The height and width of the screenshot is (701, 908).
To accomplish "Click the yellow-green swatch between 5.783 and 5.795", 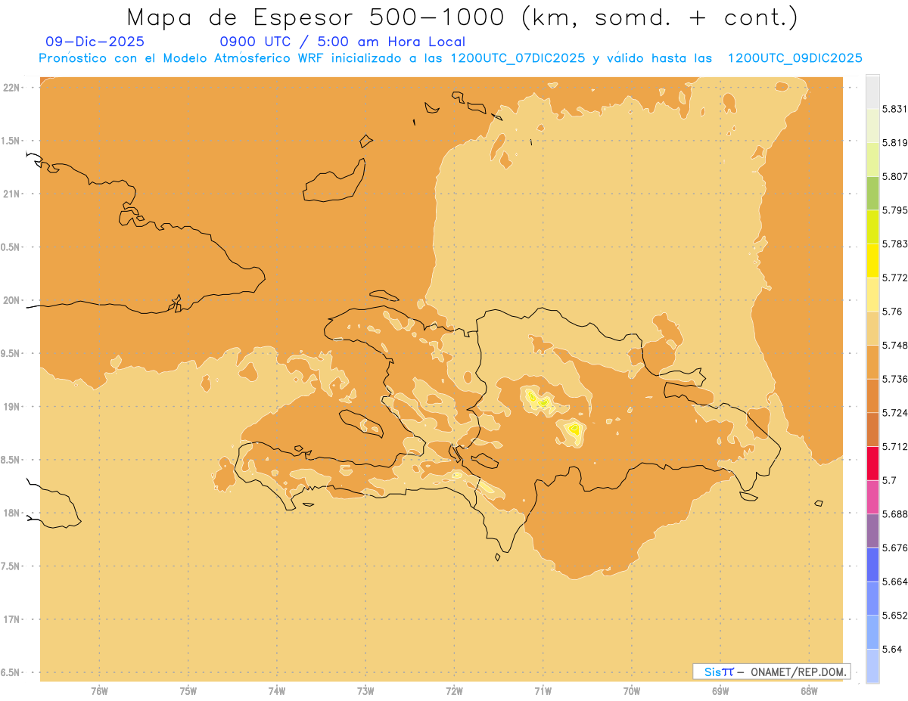I will 872,227.
